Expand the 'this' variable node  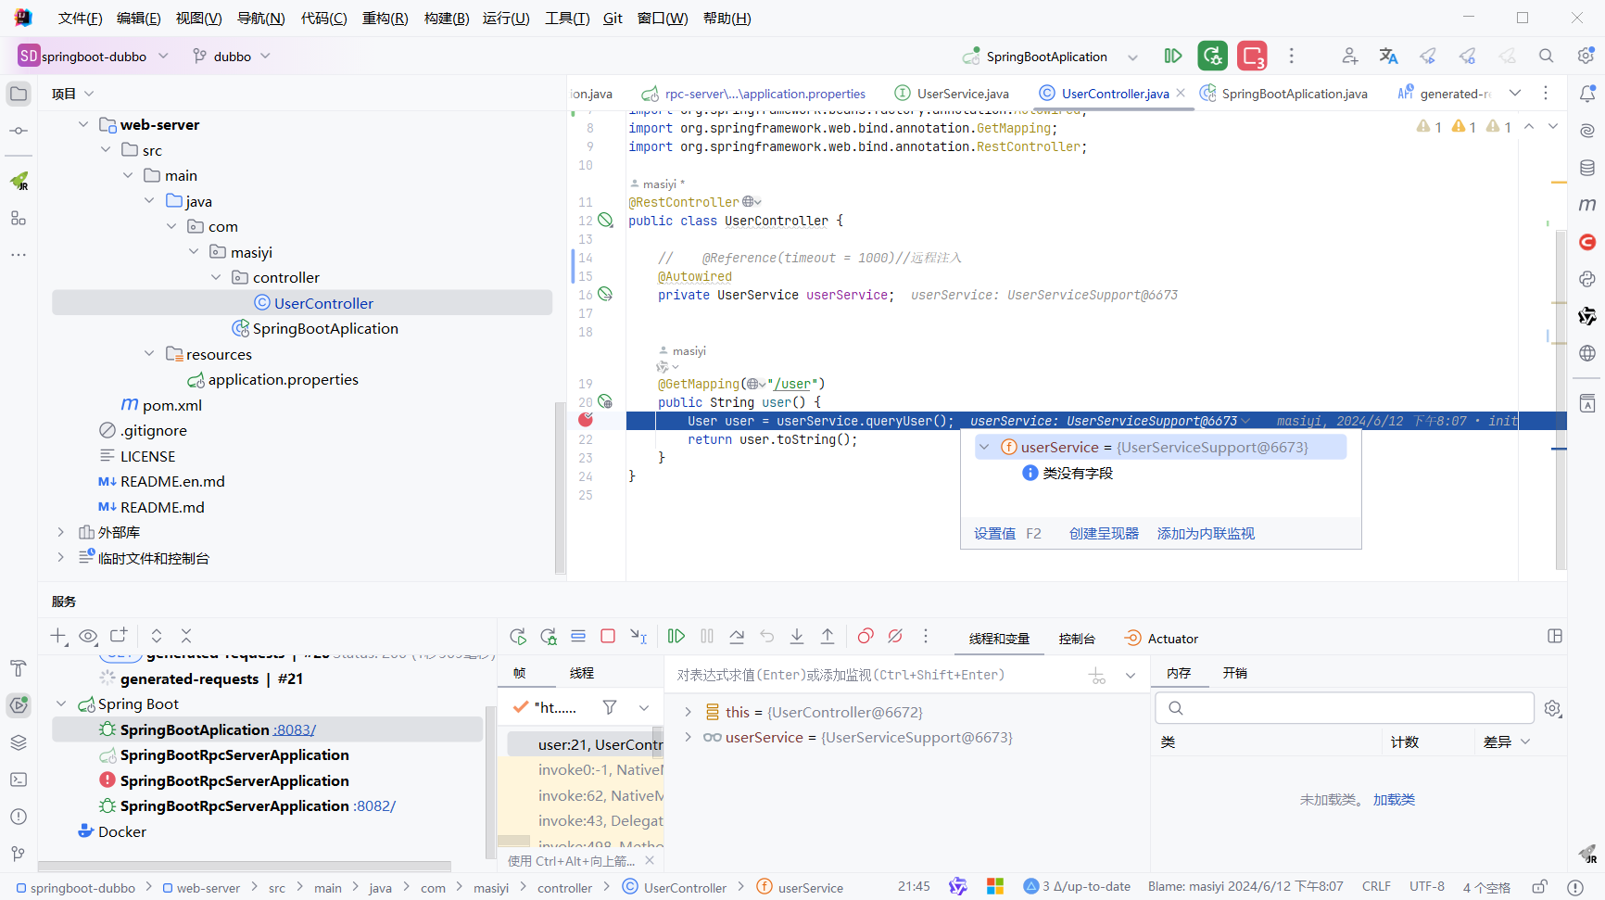pos(688,712)
